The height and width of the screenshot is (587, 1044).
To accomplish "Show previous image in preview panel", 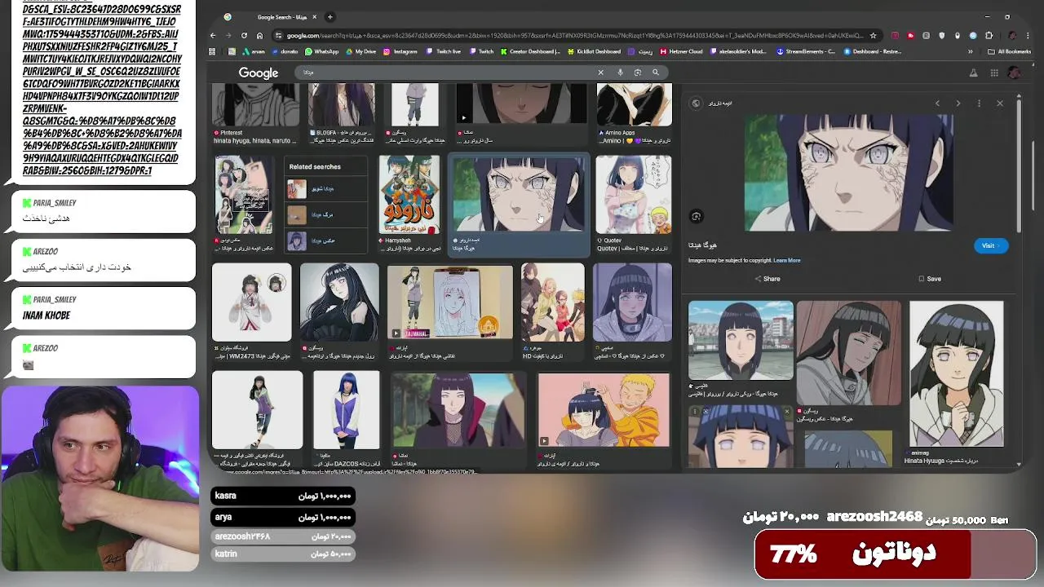I will pyautogui.click(x=937, y=104).
